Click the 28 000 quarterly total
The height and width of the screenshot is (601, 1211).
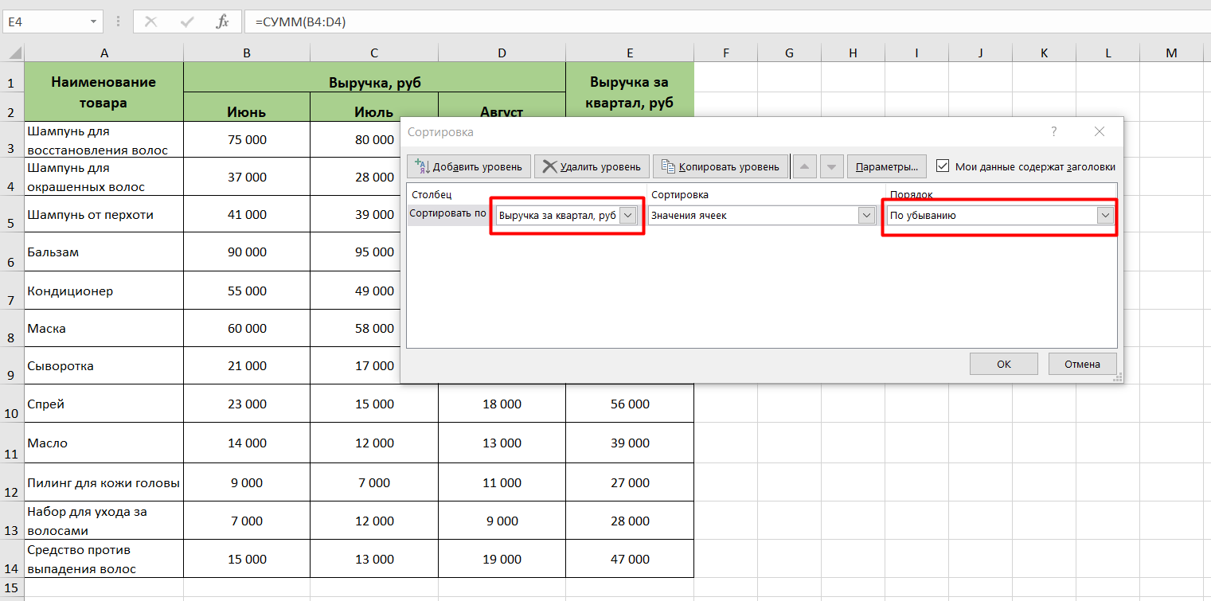pos(630,521)
